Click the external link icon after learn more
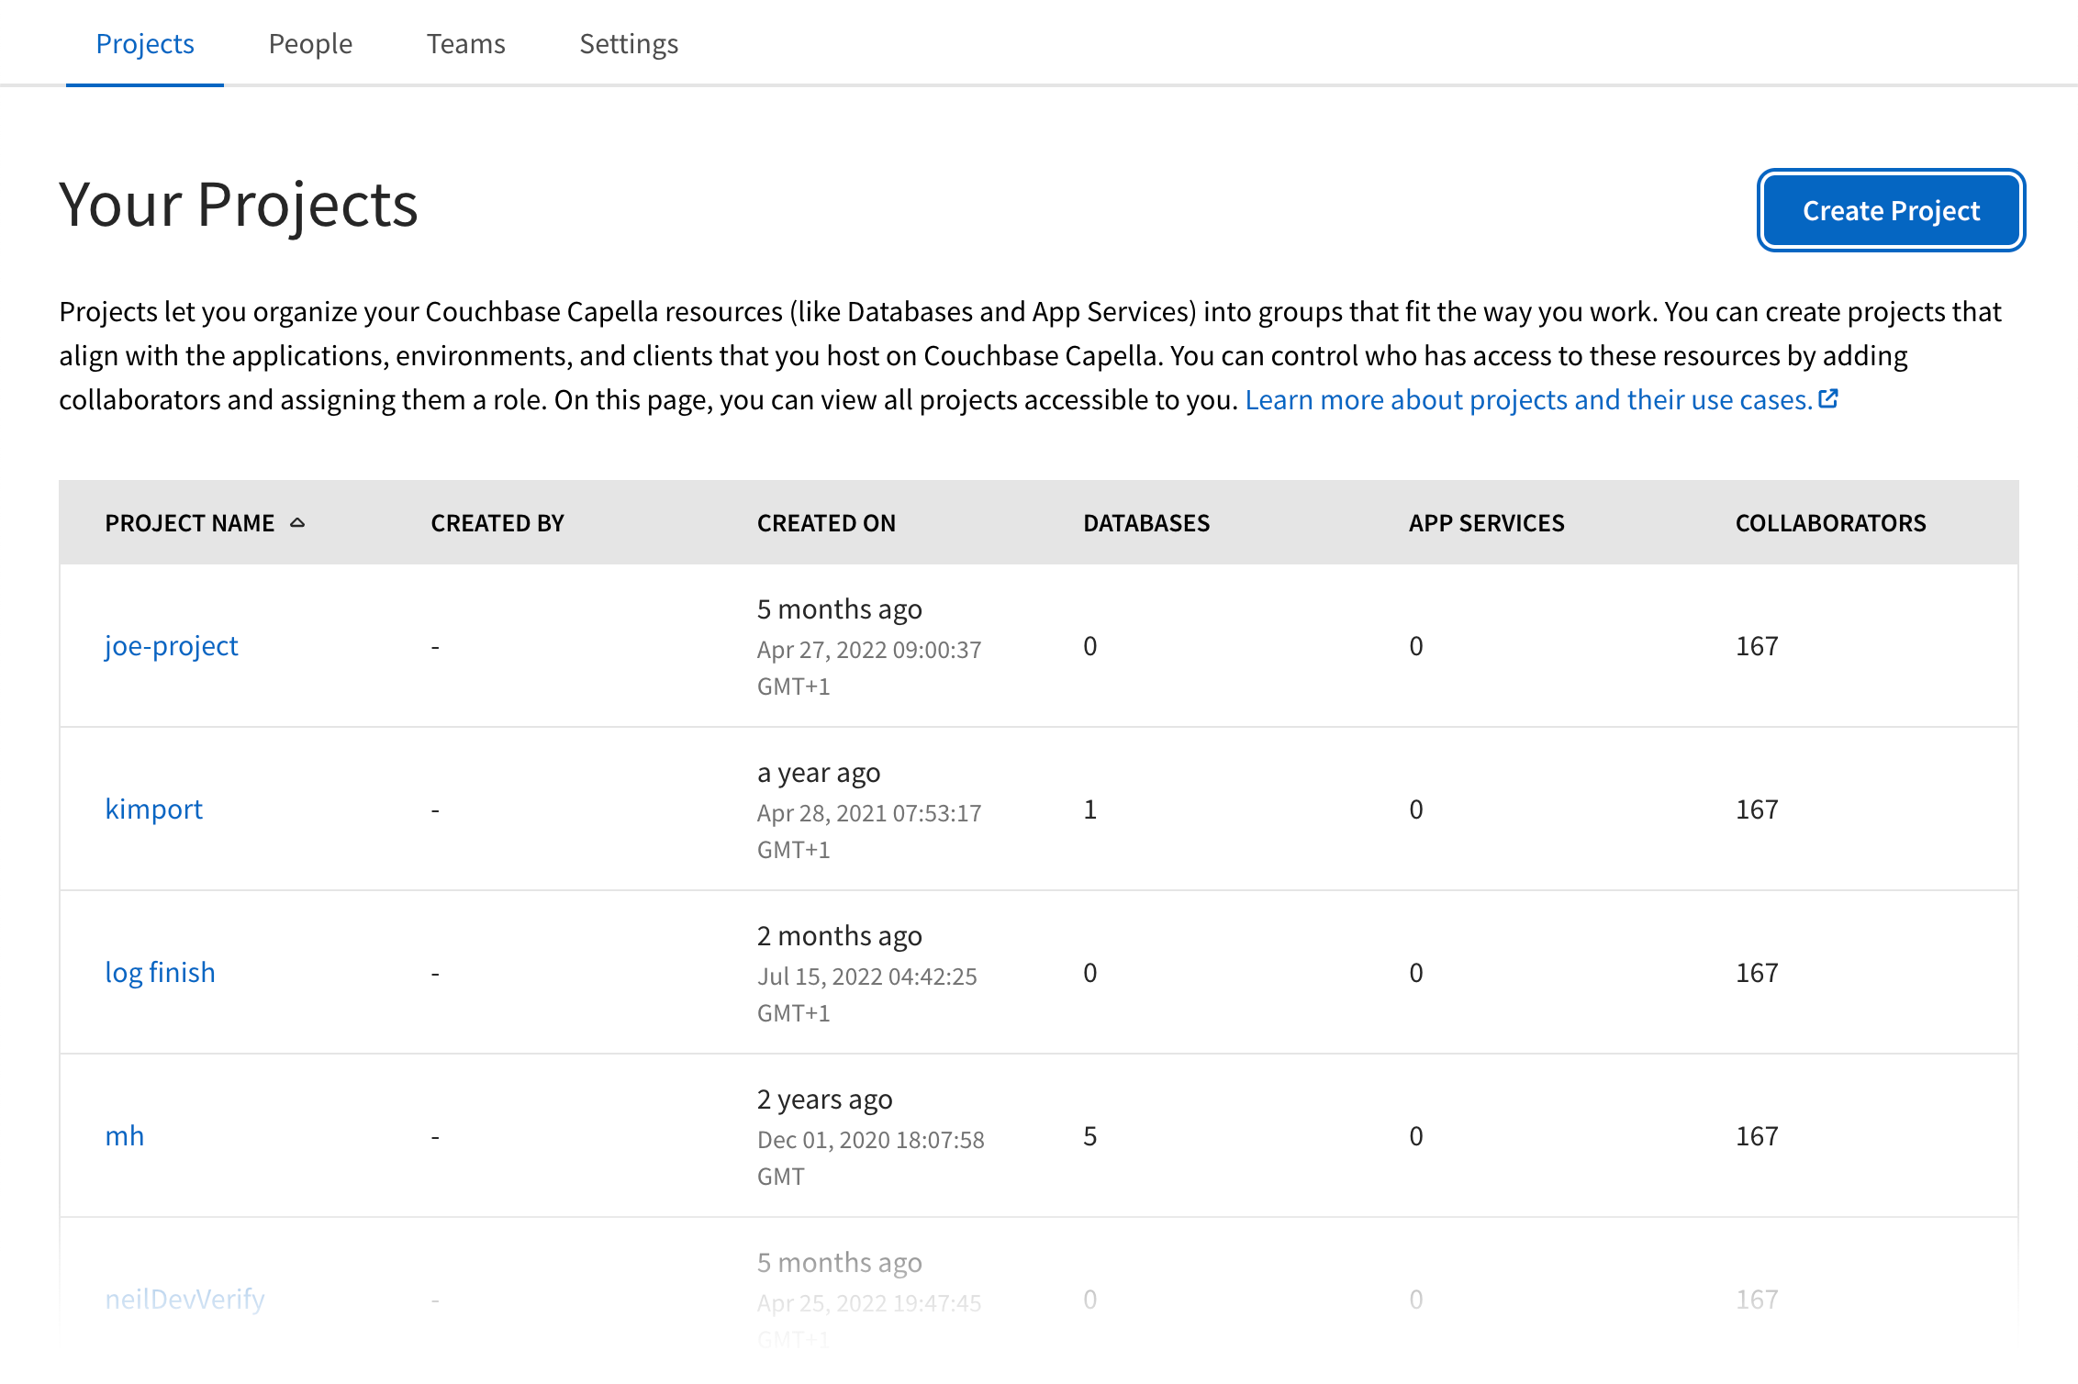This screenshot has height=1384, width=2078. [1829, 398]
